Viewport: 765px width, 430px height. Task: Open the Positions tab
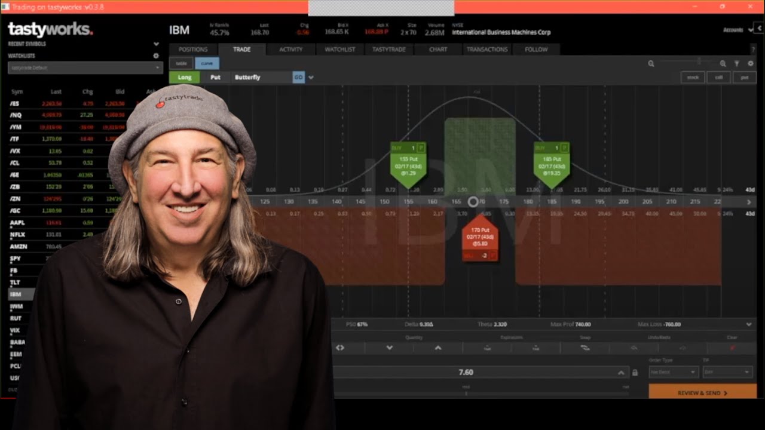(x=193, y=50)
